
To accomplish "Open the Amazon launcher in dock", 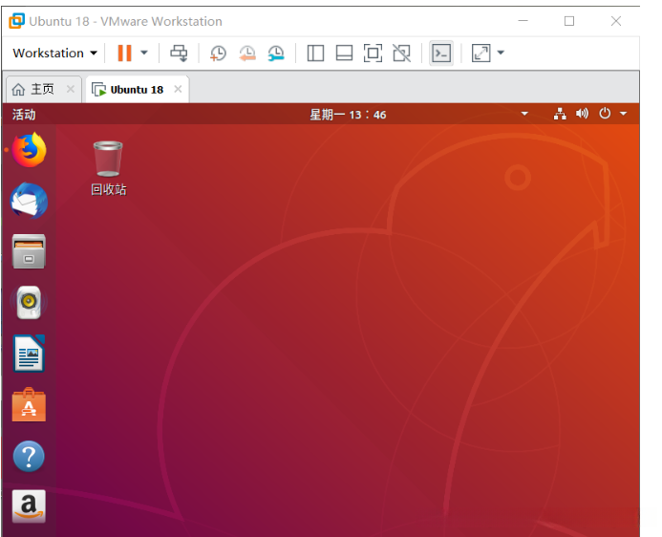I will click(x=29, y=506).
